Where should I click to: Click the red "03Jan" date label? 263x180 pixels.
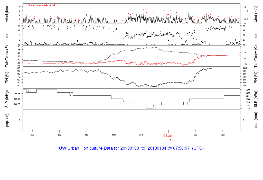[x=168, y=136]
